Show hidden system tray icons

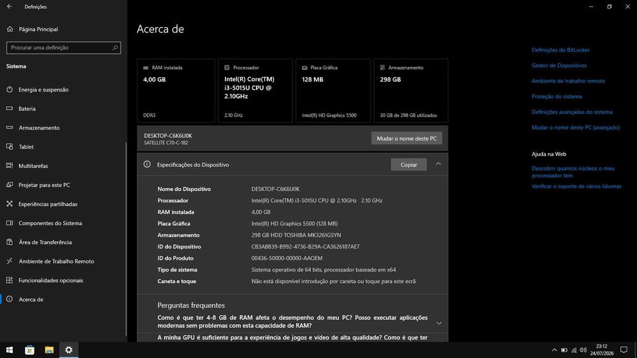pyautogui.click(x=554, y=350)
